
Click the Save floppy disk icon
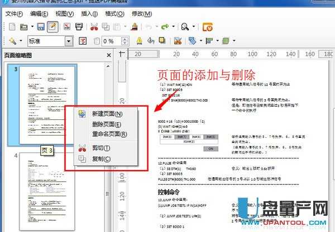pyautogui.click(x=41, y=26)
